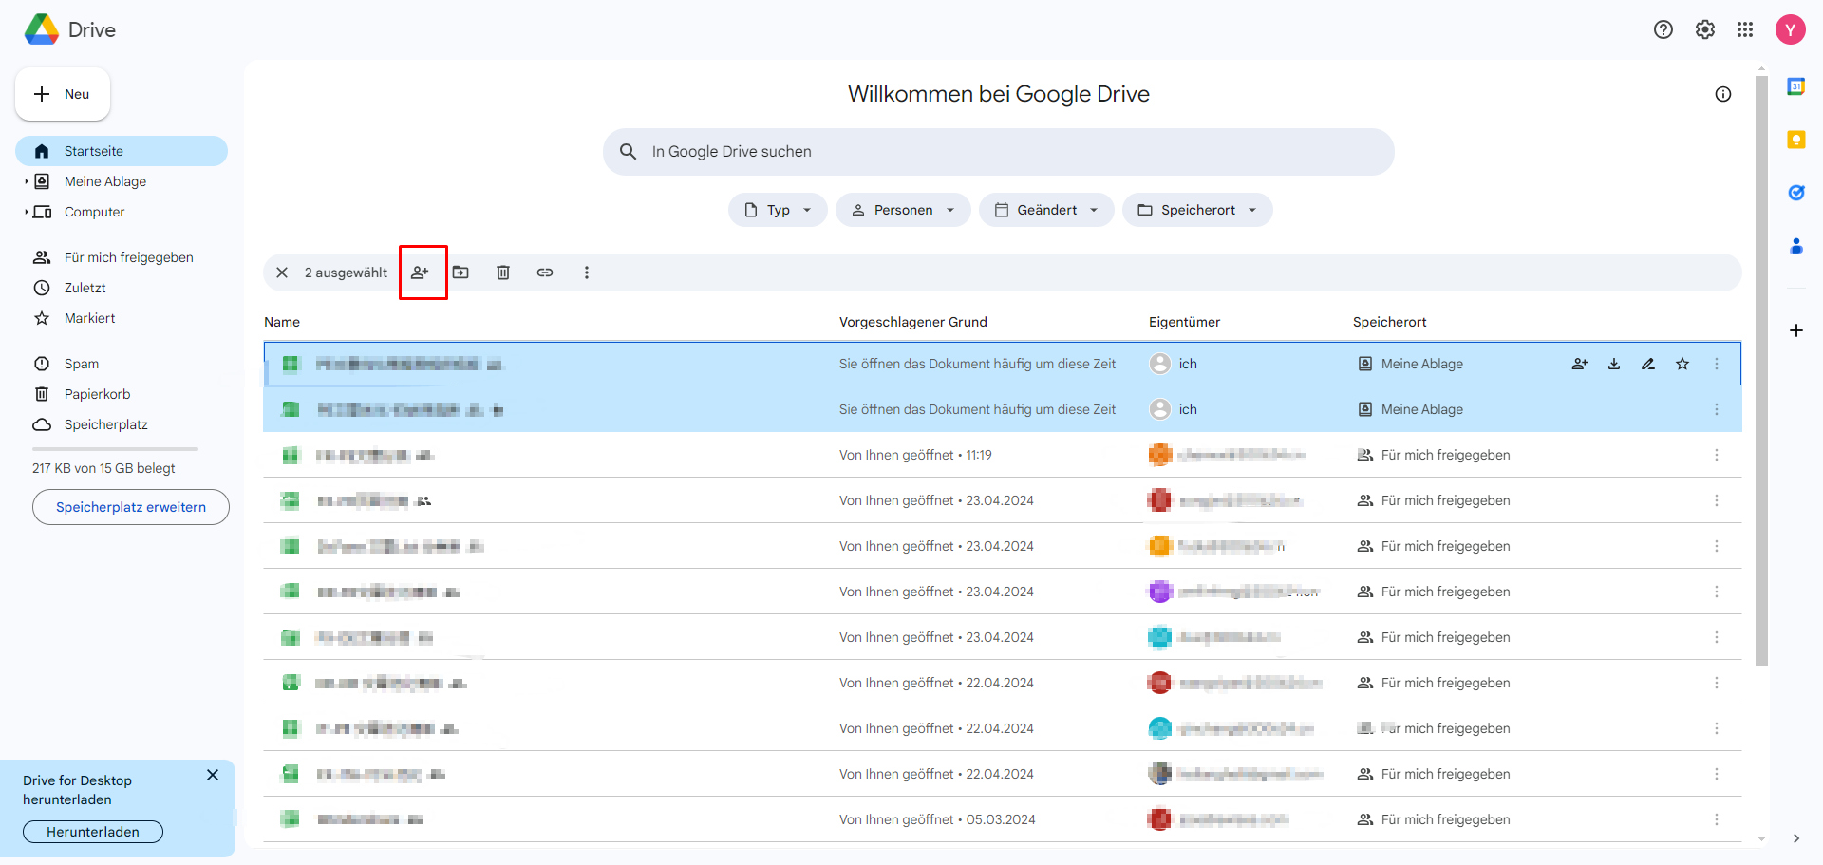Image resolution: width=1823 pixels, height=865 pixels.
Task: Dismiss the Drive for Desktop banner
Action: (213, 775)
